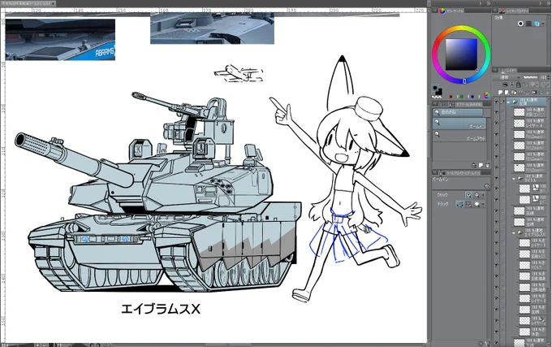Click the lock transparent pixels icon
This screenshot has width=552, height=347.
pos(525,85)
